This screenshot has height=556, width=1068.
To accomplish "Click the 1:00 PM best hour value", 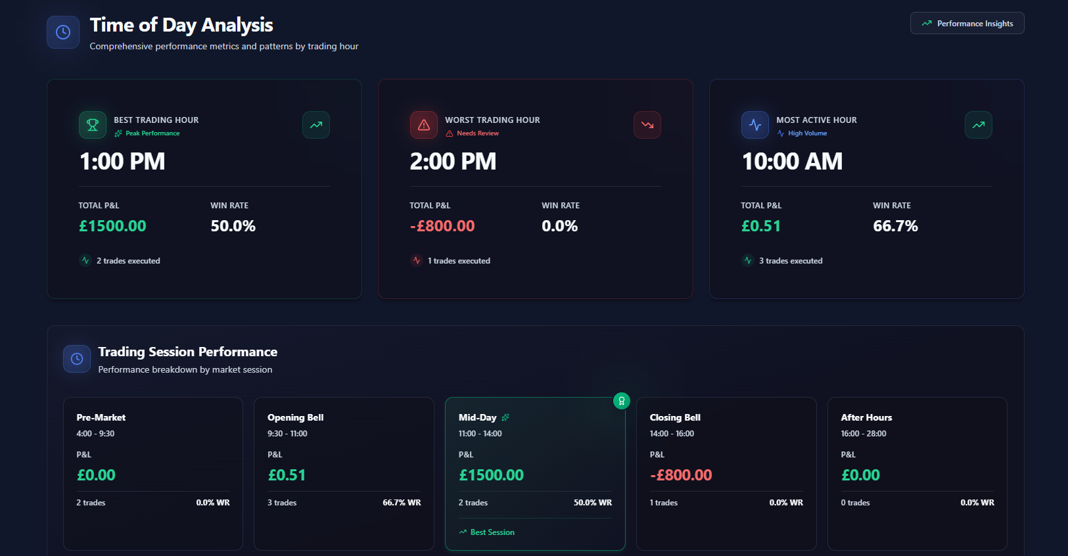I will (x=122, y=162).
